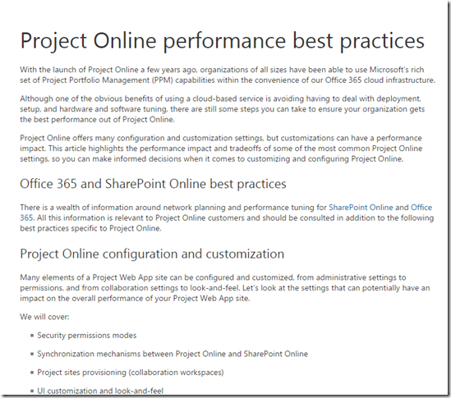This screenshot has width=451, height=398.
Task: Click the paragraph starting With the launch
Action: 228,75
